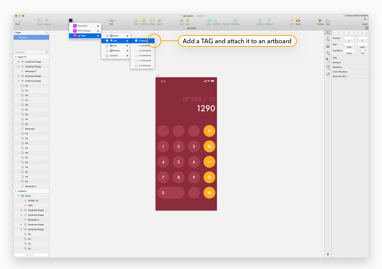382x269 pixels.
Task: Click the Flatten toolbar icon
Action: coord(160,21)
